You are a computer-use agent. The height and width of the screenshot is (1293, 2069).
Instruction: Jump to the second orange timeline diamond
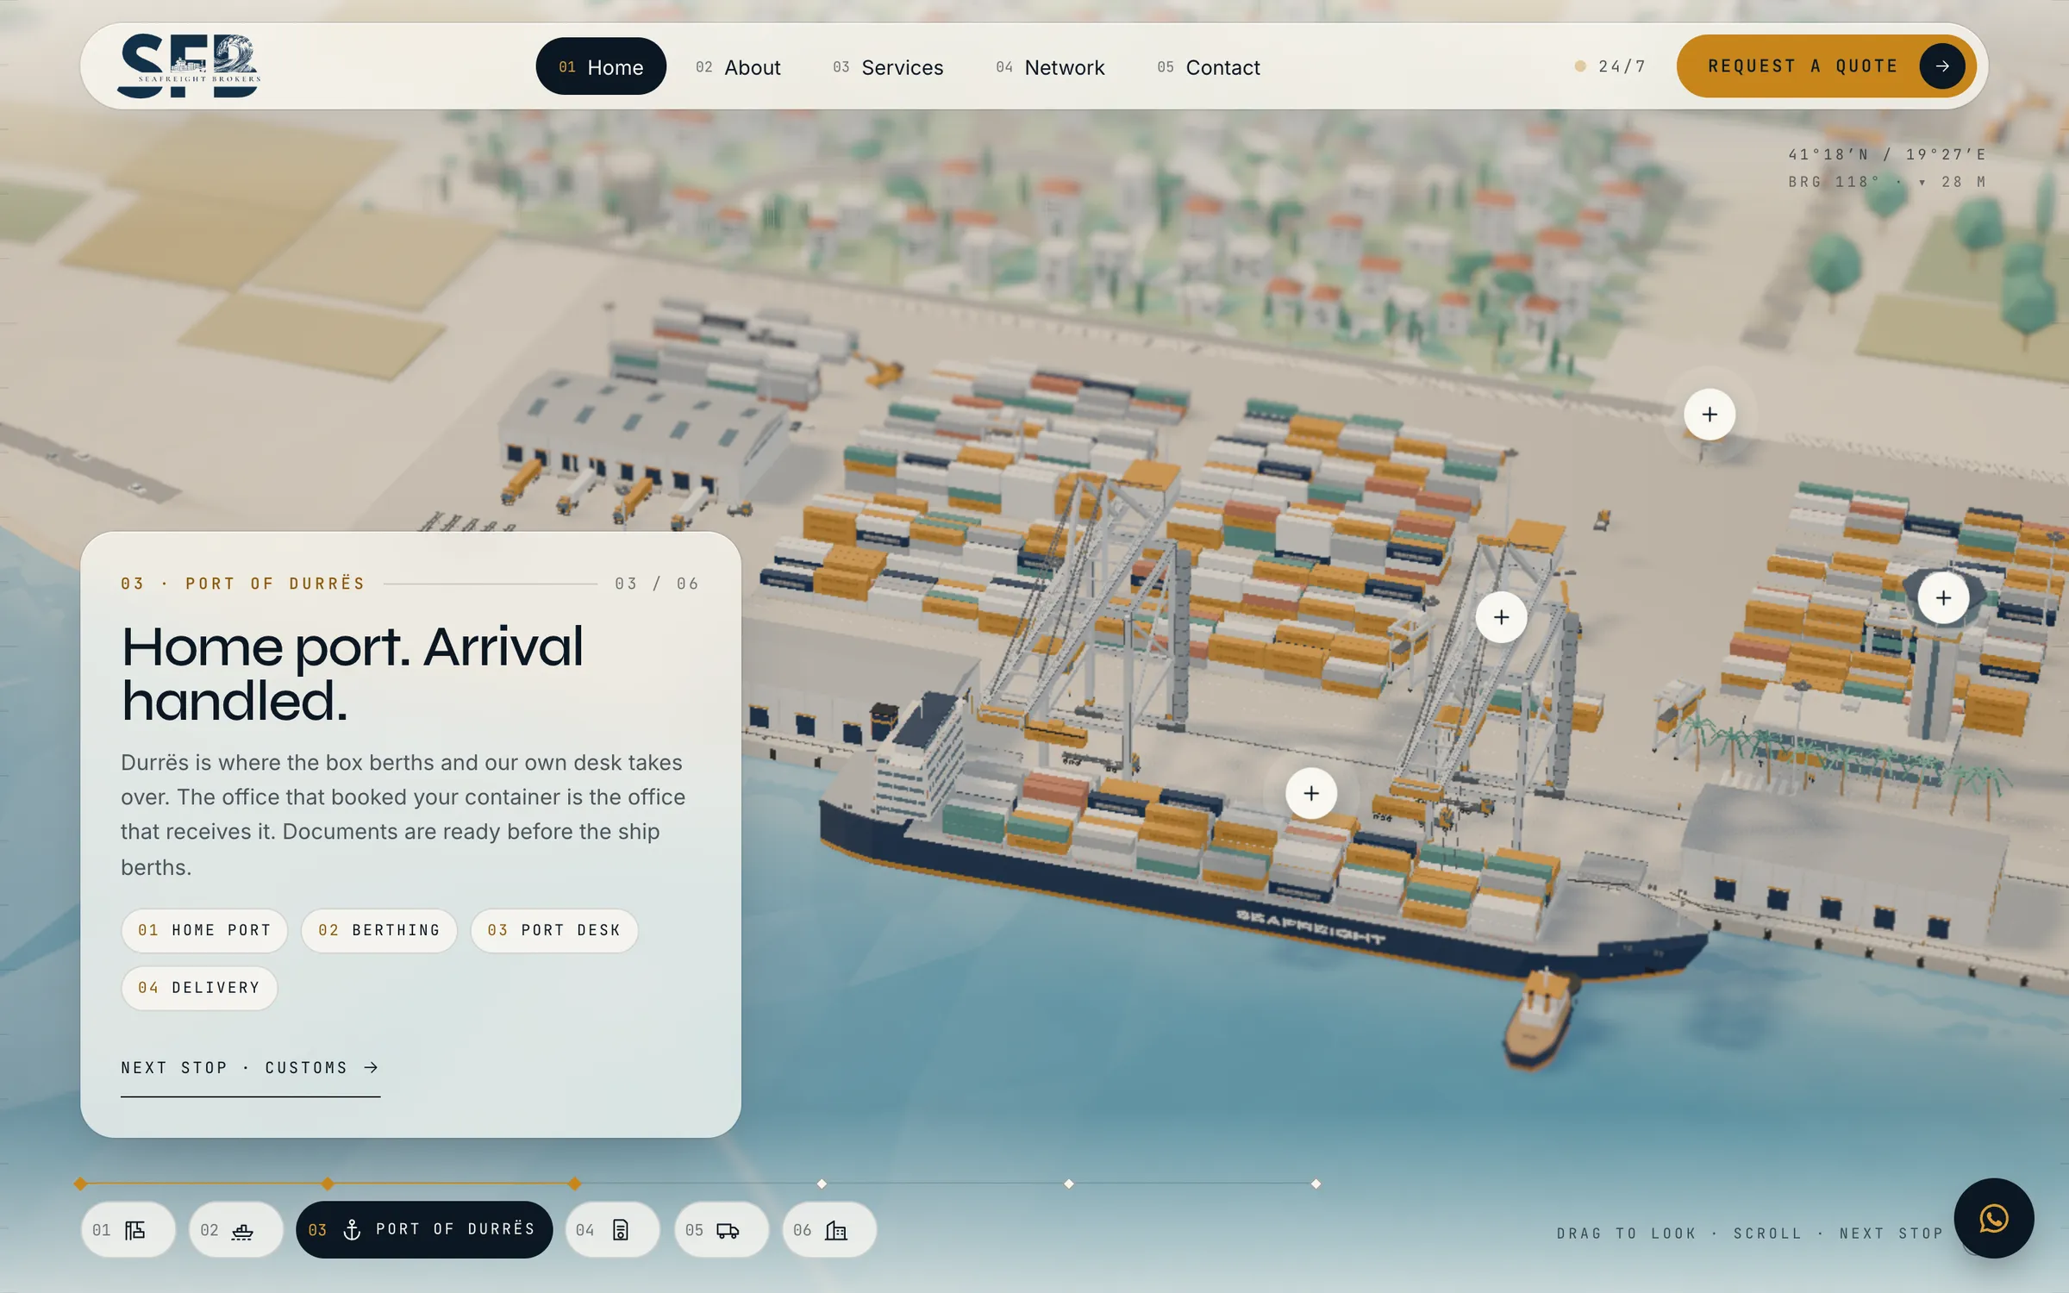point(328,1184)
